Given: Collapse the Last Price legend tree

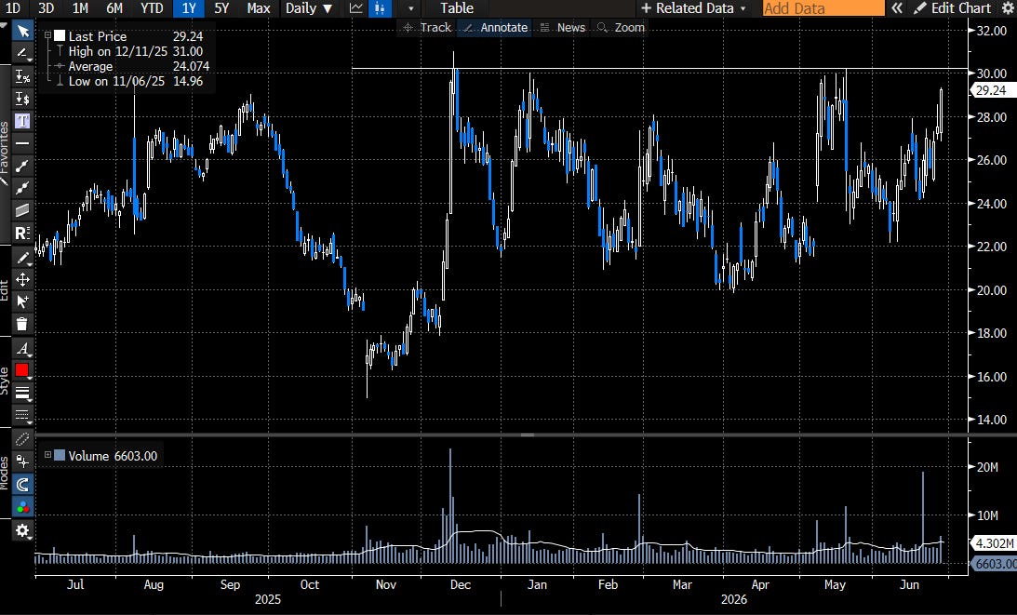Looking at the screenshot, I should click(47, 35).
